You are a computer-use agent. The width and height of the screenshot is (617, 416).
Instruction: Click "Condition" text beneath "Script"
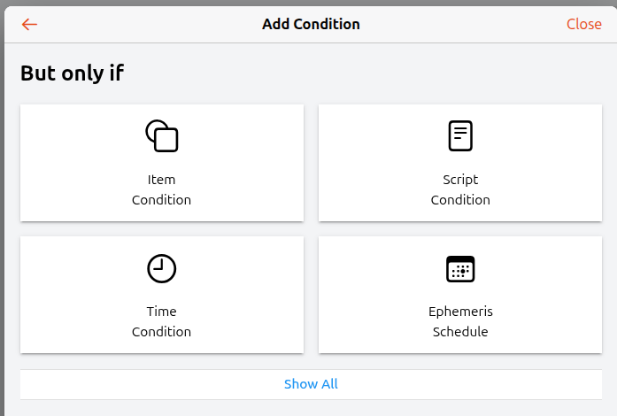(460, 200)
